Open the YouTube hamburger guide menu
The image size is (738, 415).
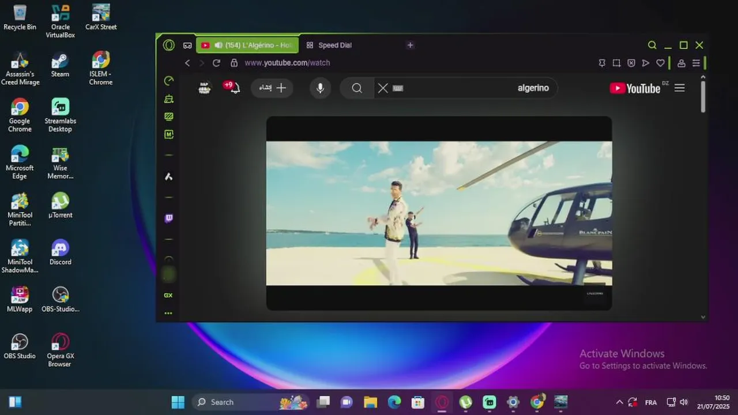[680, 88]
